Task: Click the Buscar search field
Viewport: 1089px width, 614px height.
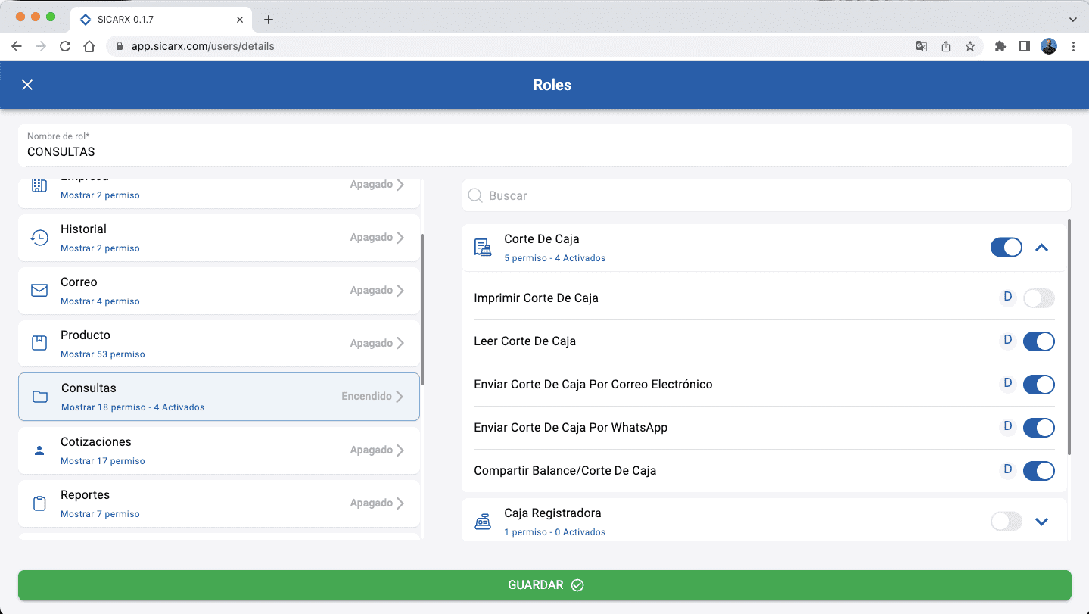Action: click(x=766, y=195)
